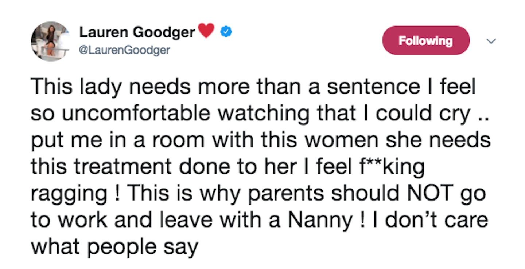525x269 pixels.
Task: Click the blue verified checkmark badge
Action: [226, 33]
